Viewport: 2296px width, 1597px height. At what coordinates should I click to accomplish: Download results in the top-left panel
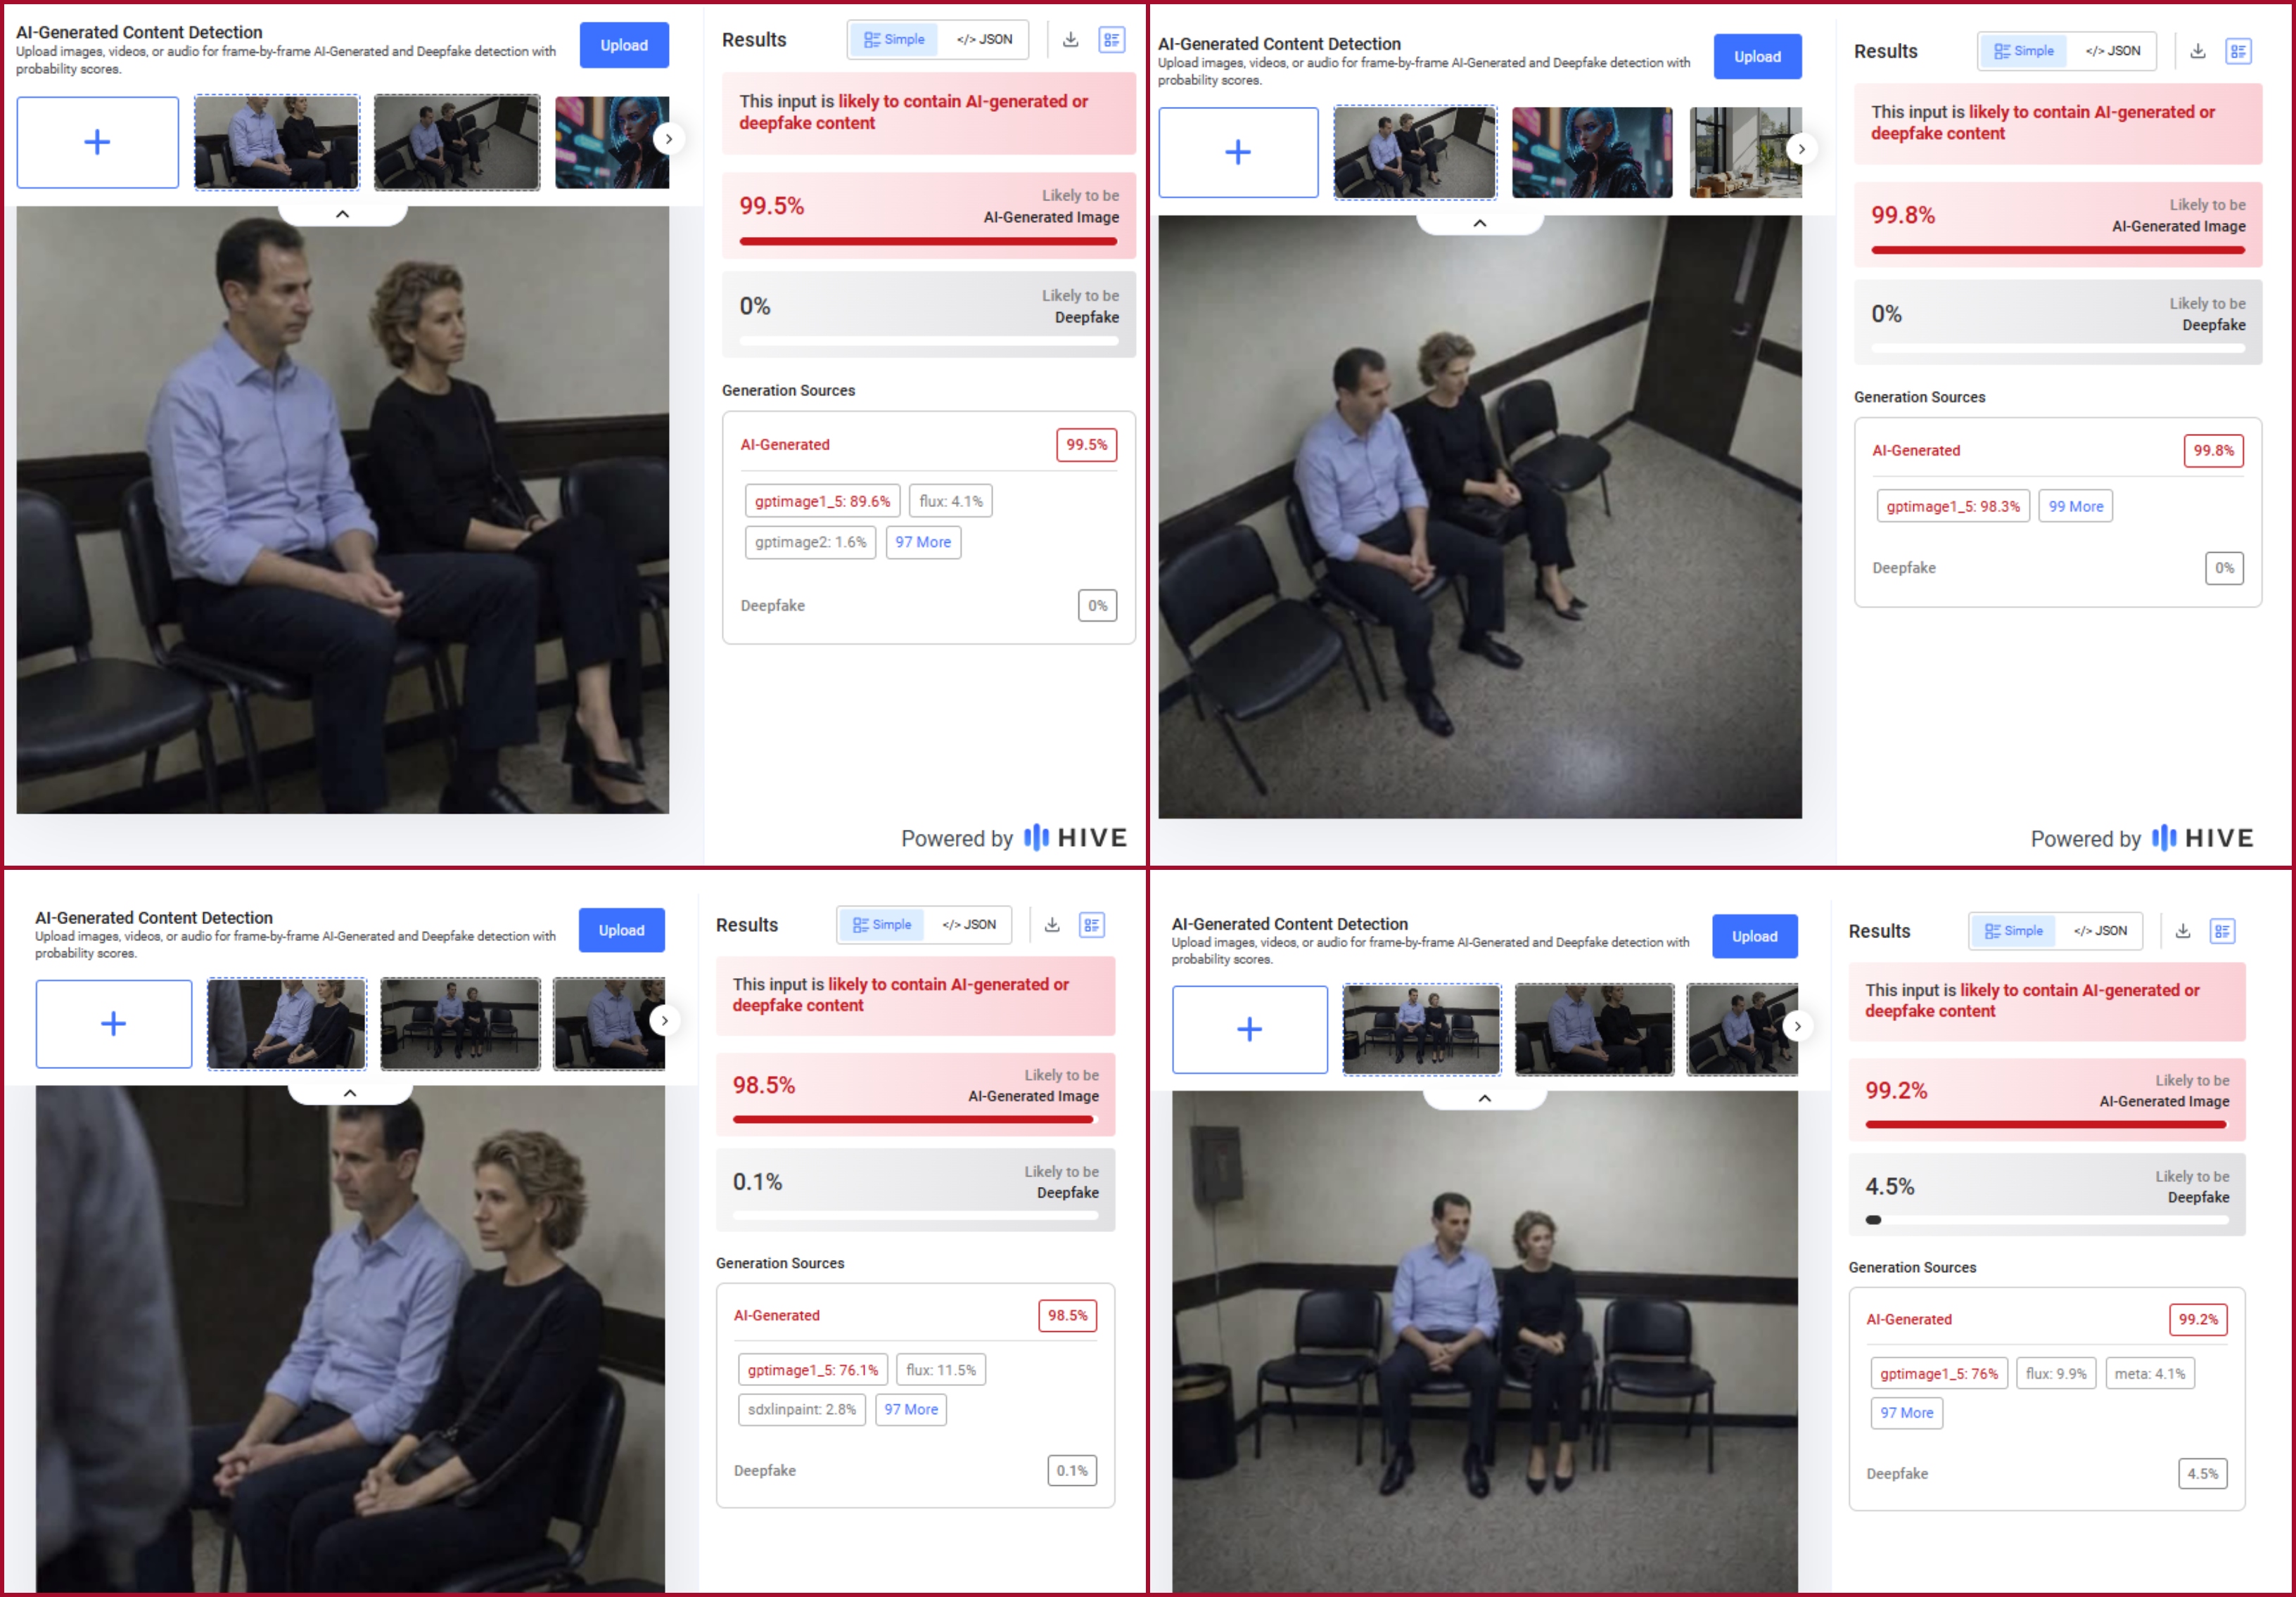click(x=1070, y=40)
